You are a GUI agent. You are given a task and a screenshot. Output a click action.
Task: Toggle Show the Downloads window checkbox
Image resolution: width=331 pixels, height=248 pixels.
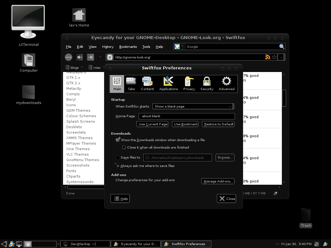point(118,139)
